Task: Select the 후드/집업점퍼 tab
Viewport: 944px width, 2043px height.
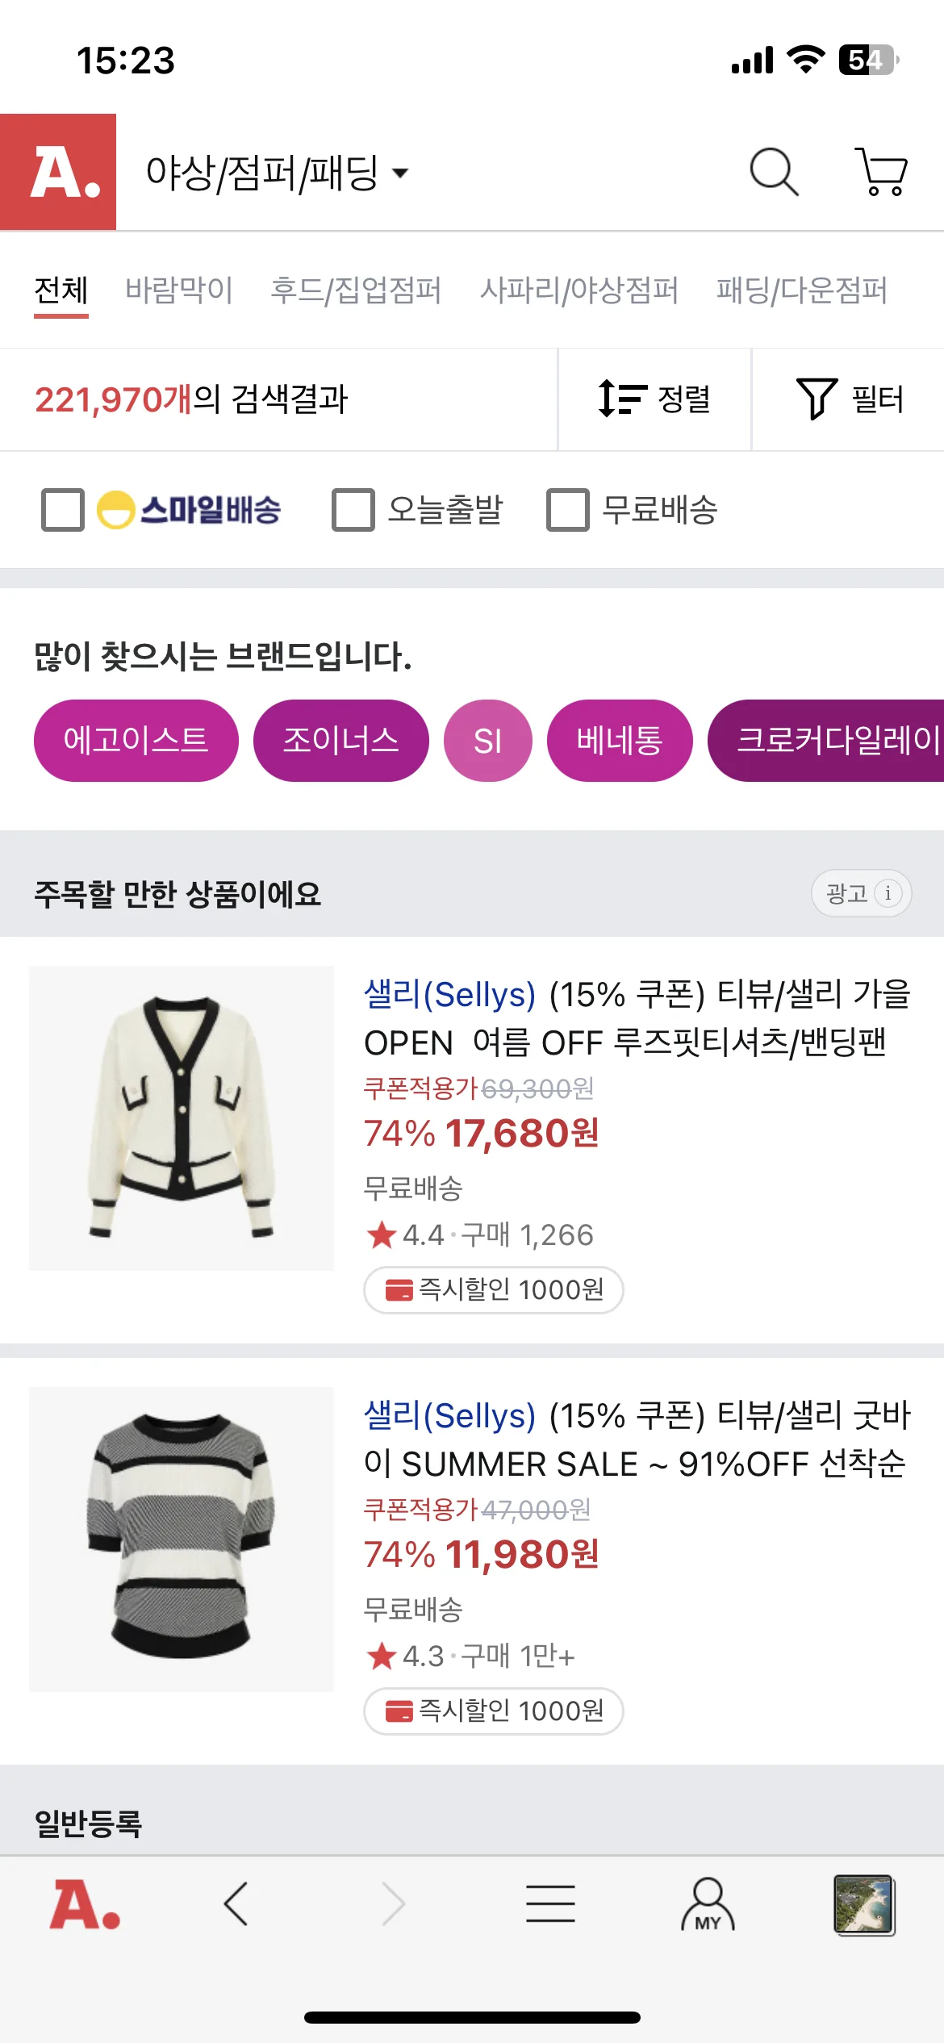Action: click(356, 290)
